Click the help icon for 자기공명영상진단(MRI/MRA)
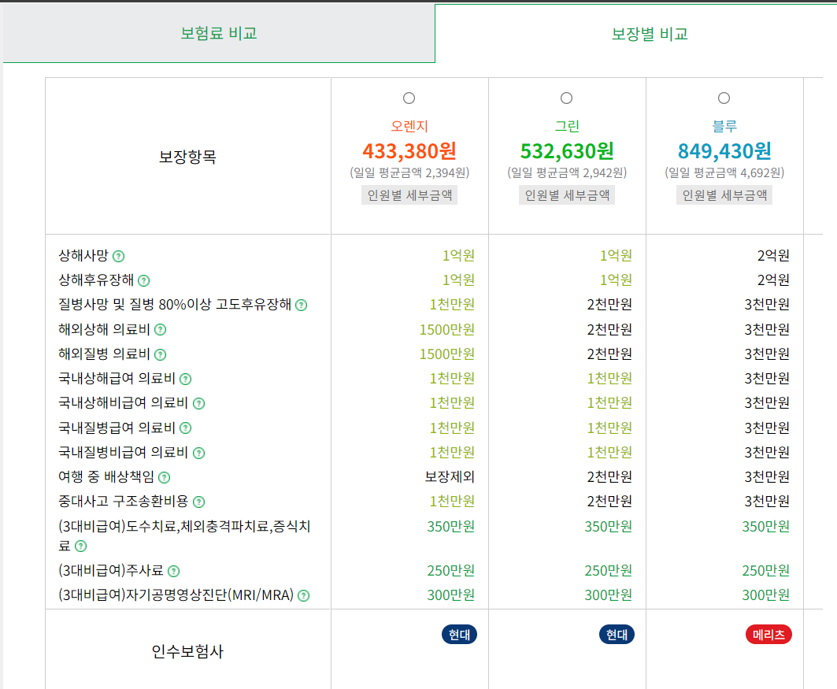Screen dimensions: 837x689 [302, 595]
